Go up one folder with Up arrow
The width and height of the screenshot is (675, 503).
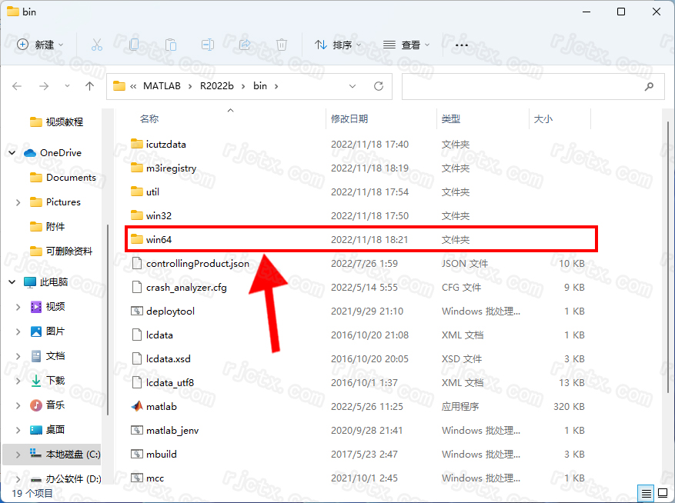point(89,86)
